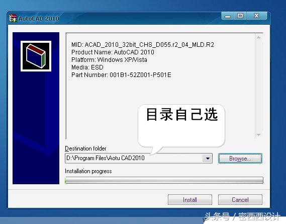The image size is (286, 224).
Task: Minimize the AutoCAD 2010 installer window
Action: (228, 16)
